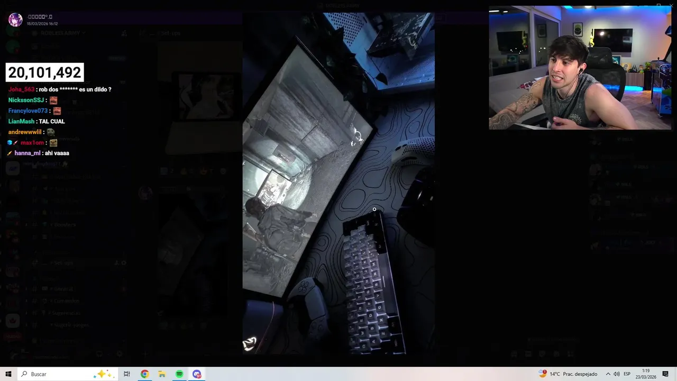The image size is (677, 381).
Task: Click the sparkle icon inside the search box
Action: coord(103,374)
